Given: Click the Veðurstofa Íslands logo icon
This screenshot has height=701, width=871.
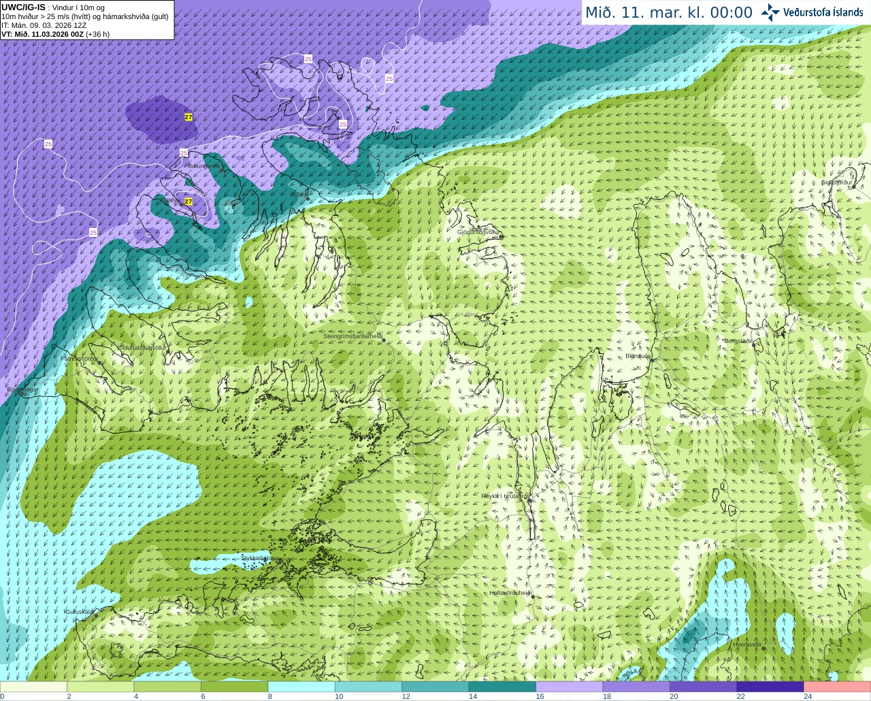Looking at the screenshot, I should click(770, 12).
